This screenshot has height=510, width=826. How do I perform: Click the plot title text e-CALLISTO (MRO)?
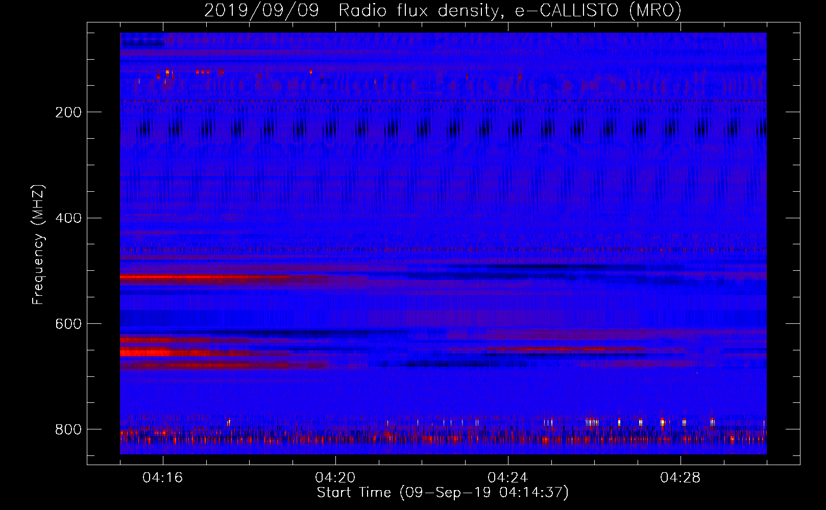pos(598,10)
